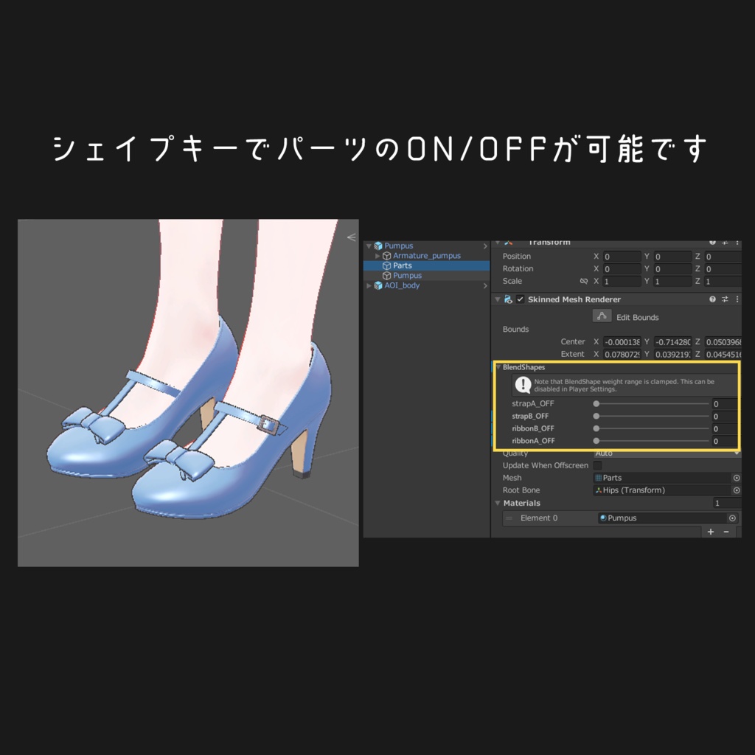The width and height of the screenshot is (755, 755).
Task: Open the Root Bone object picker
Action: click(x=737, y=490)
